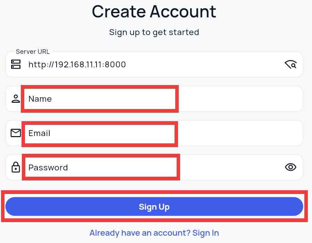
Task: Click the "Name" placeholder text
Action: tap(40, 99)
